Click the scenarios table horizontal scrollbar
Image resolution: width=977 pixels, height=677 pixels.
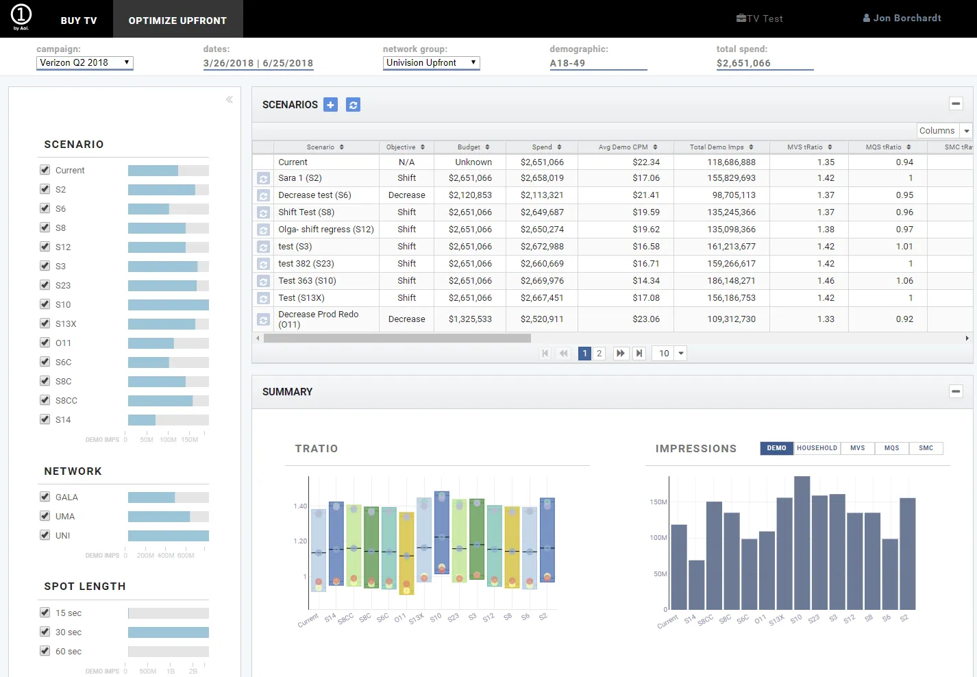(397, 338)
